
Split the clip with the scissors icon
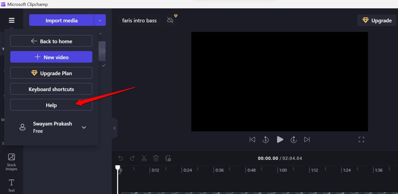point(144,158)
